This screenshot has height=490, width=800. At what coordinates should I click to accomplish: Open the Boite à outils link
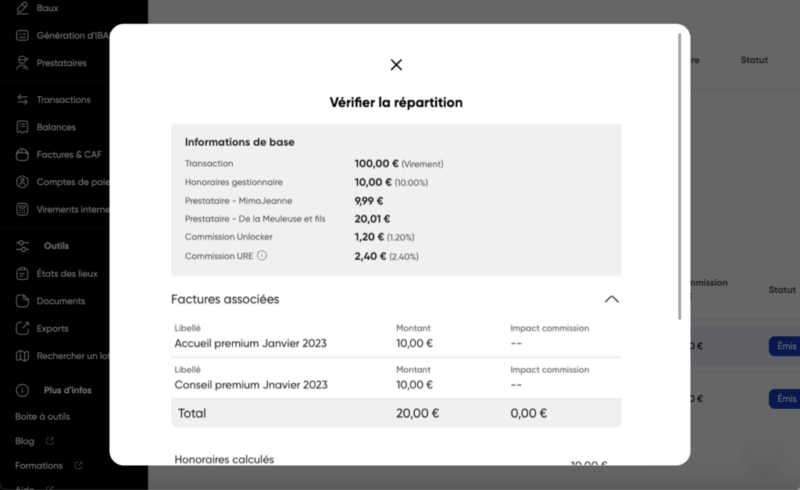tap(42, 416)
